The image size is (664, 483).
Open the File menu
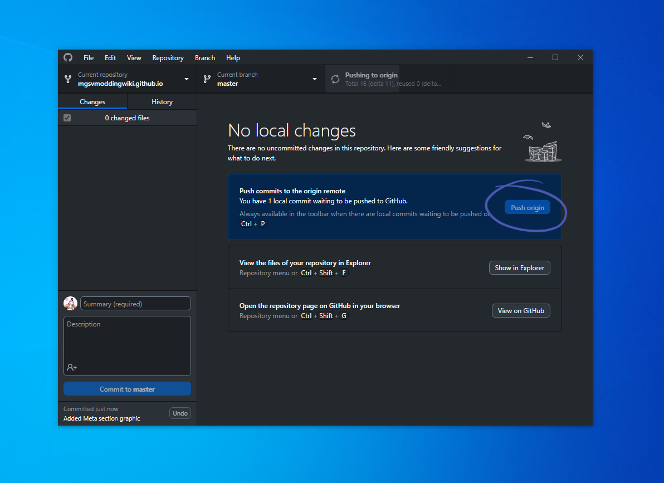tap(89, 57)
